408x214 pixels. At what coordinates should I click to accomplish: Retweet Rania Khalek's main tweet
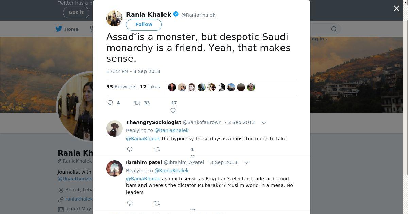(x=137, y=103)
